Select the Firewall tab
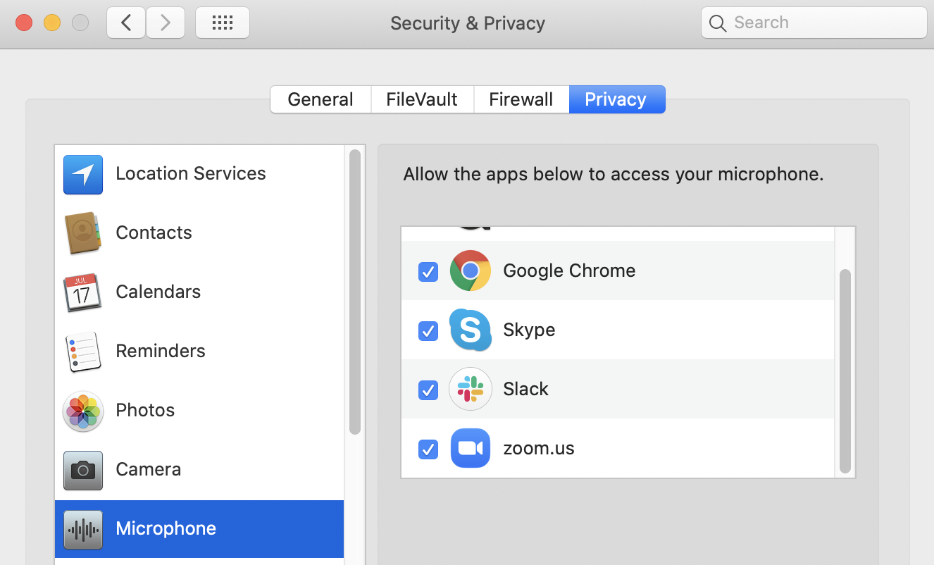 point(521,99)
